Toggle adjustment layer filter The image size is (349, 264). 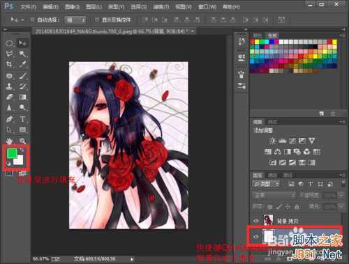301,184
